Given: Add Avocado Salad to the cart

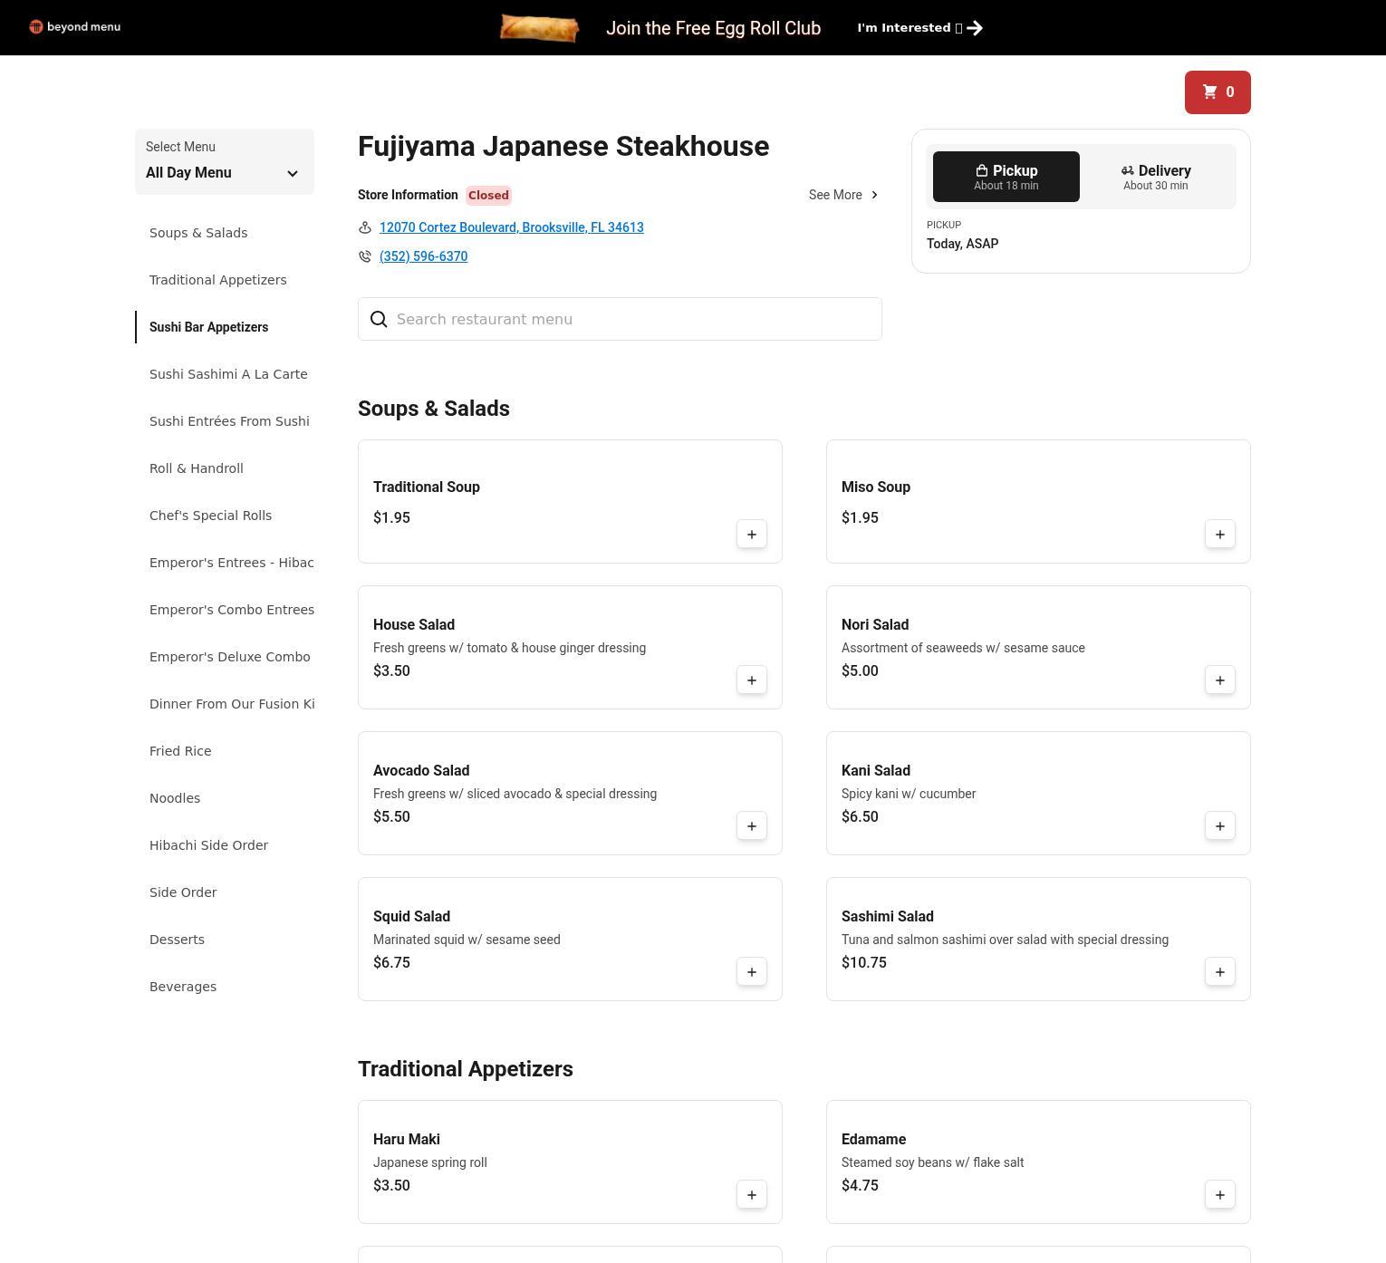Looking at the screenshot, I should (x=752, y=826).
